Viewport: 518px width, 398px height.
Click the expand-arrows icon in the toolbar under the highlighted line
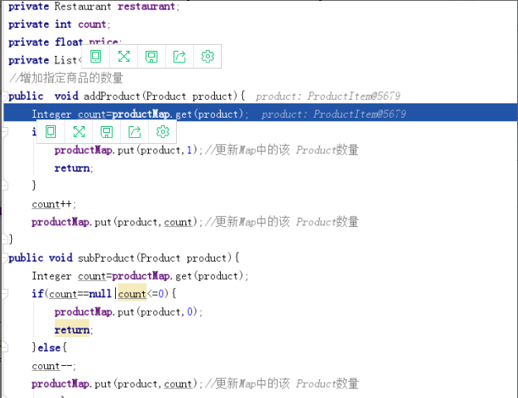[79, 132]
